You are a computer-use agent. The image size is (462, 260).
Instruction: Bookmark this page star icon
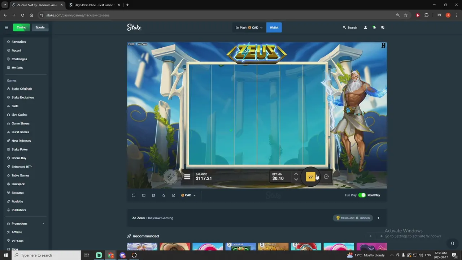click(406, 15)
